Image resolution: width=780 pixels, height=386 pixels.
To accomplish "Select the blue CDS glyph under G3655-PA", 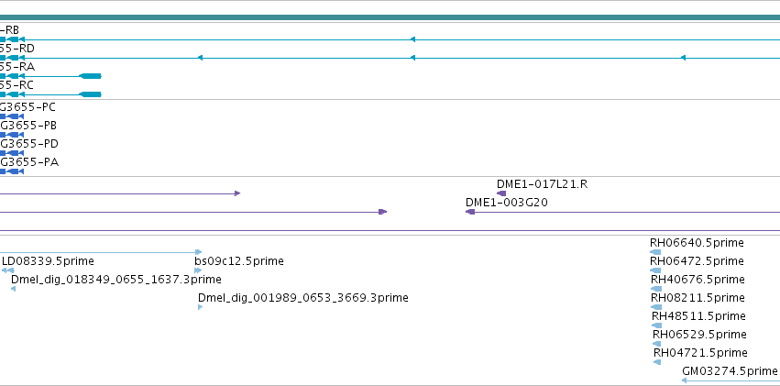I will [12, 171].
